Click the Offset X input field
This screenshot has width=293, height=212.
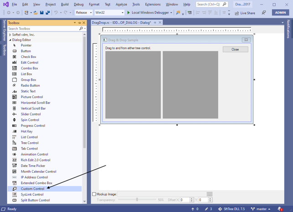pos(185,200)
